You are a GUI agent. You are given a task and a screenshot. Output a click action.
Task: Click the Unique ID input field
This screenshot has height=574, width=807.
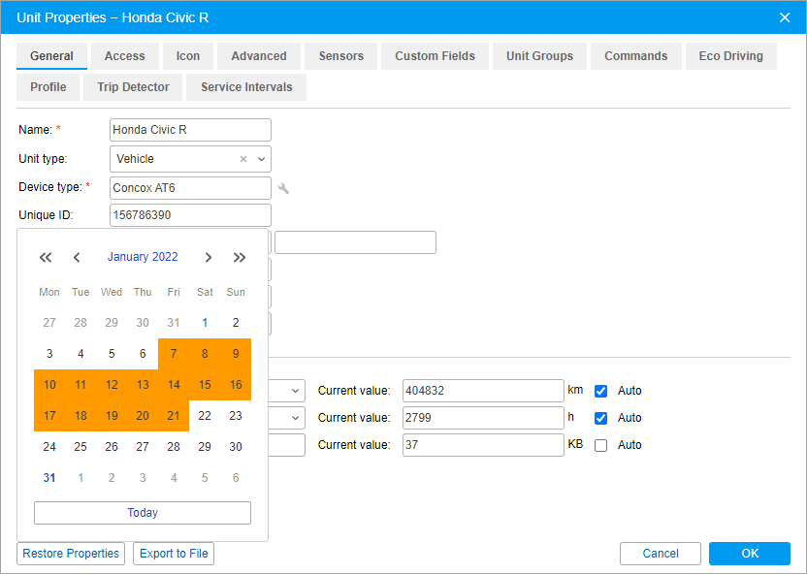(190, 215)
